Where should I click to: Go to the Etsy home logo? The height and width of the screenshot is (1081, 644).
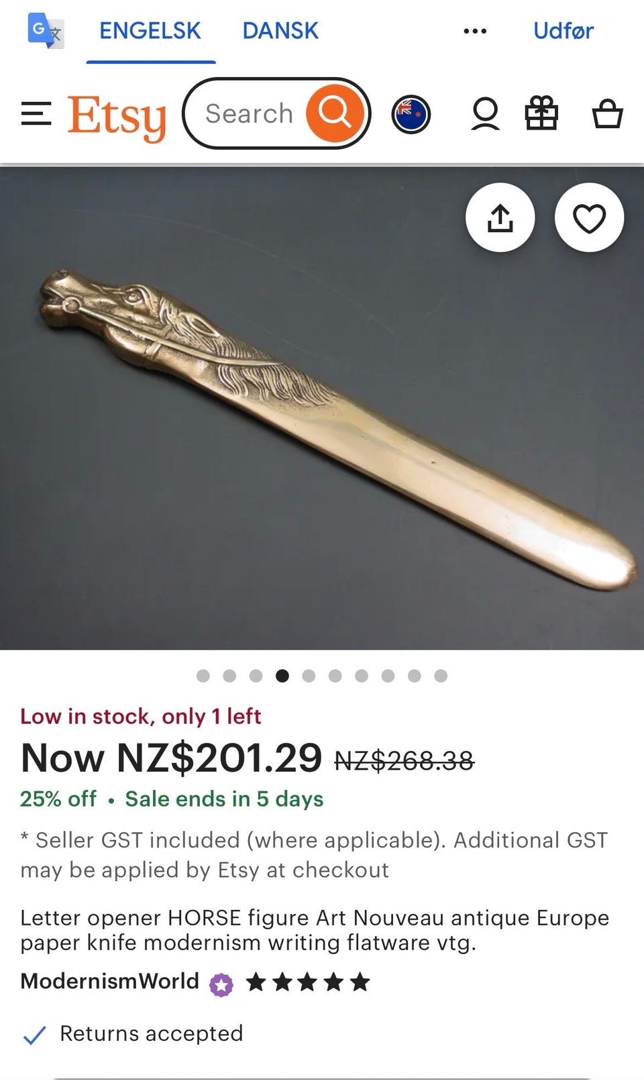tap(117, 117)
